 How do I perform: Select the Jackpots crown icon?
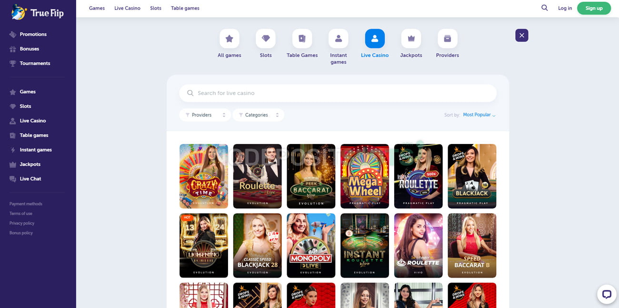(x=411, y=38)
